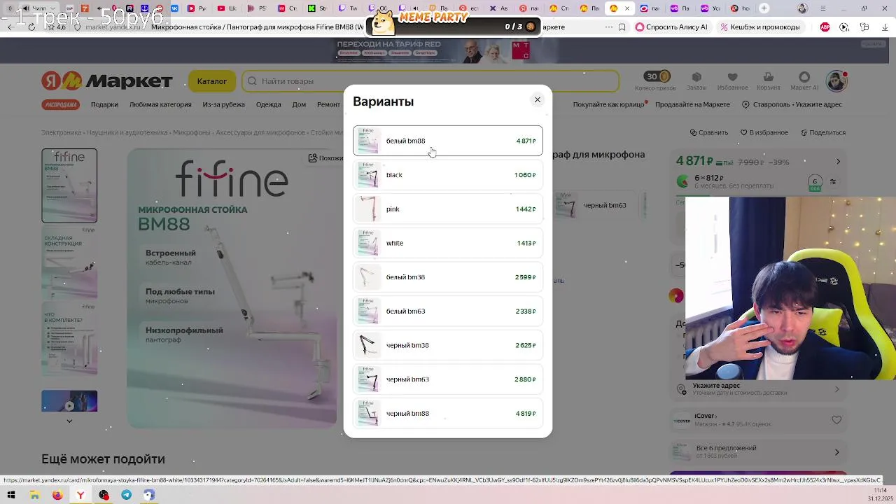Click the Покупайте как юрлицо link

[608, 104]
